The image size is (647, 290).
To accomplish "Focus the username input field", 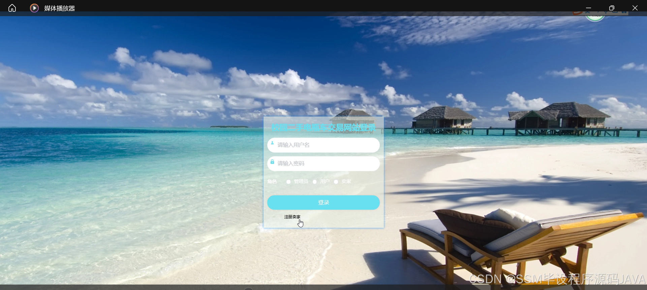I will 323,145.
